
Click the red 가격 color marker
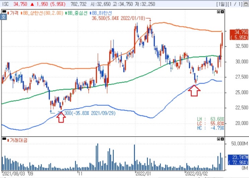8,13
